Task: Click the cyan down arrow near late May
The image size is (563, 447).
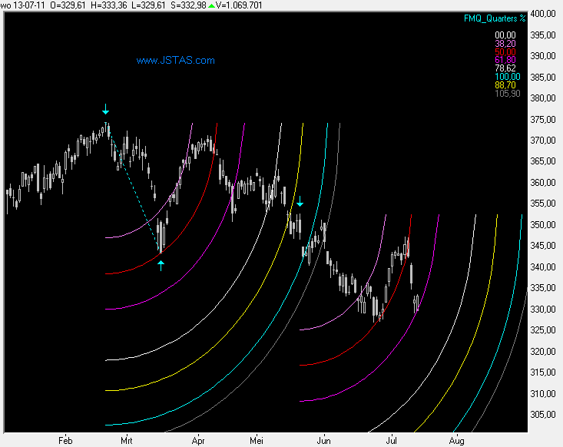Action: [300, 203]
